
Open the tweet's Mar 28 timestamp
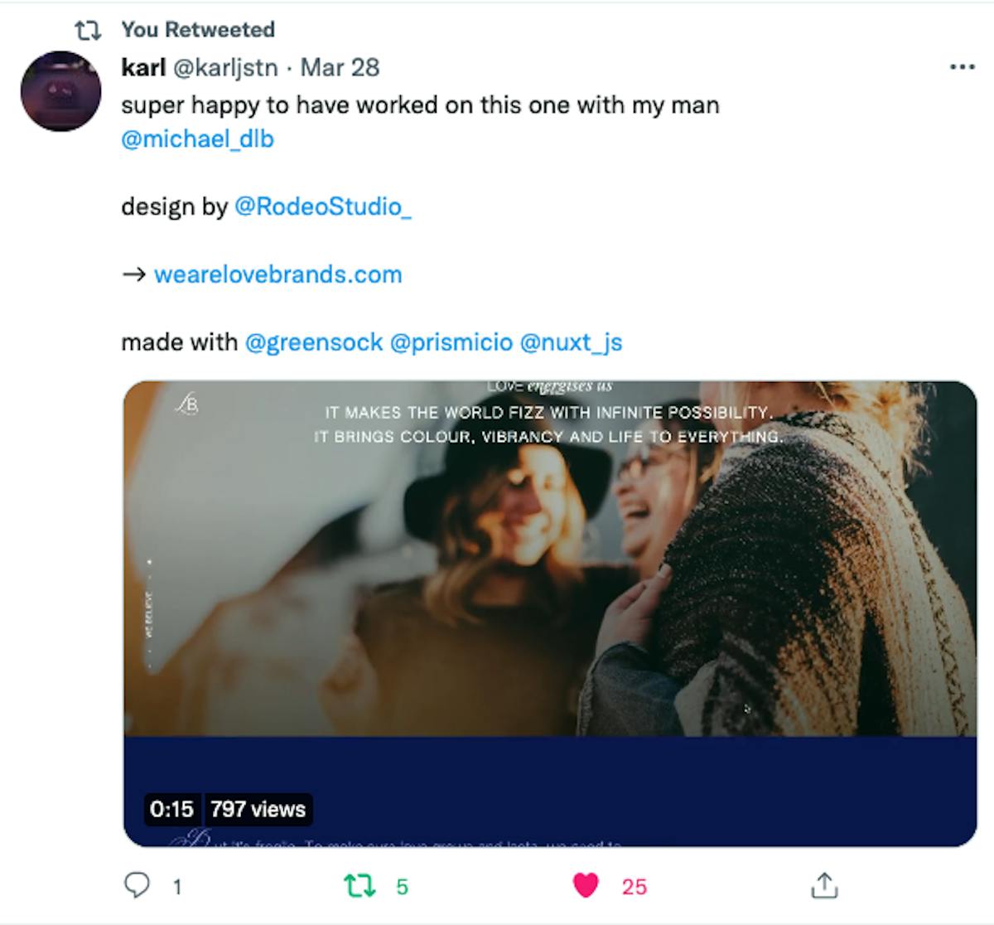point(340,67)
